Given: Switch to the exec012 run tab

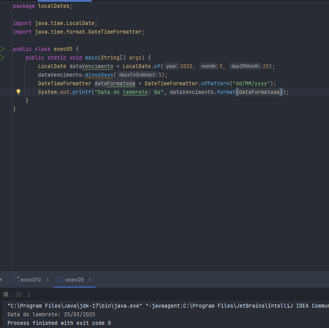Looking at the screenshot, I should (x=31, y=279).
